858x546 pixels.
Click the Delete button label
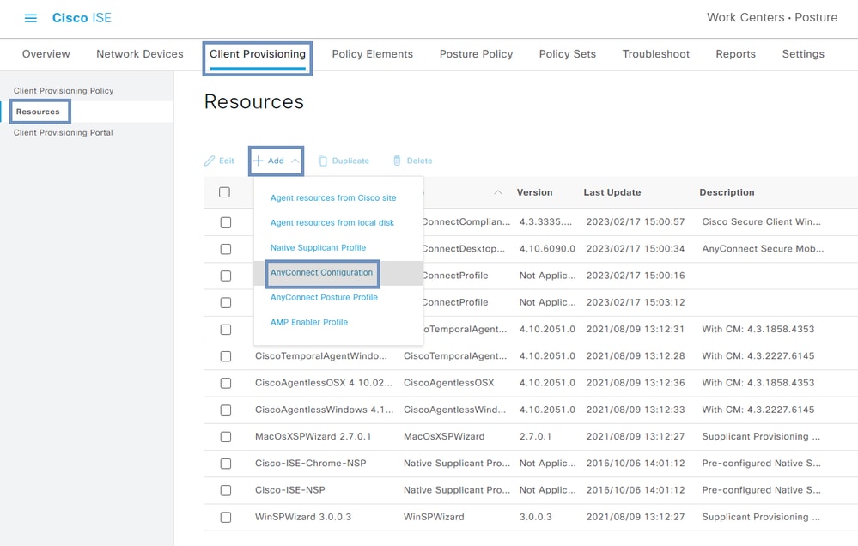click(x=420, y=161)
